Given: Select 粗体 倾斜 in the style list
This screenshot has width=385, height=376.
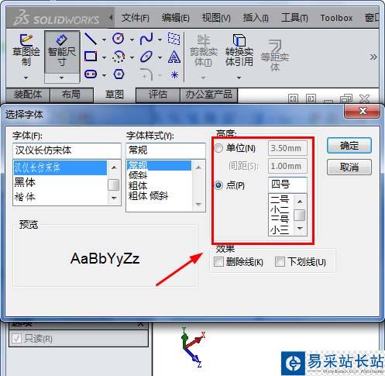Looking at the screenshot, I should 159,196.
